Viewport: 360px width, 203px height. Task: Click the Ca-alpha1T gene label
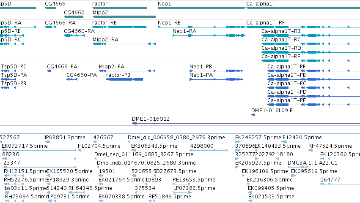tap(261, 4)
